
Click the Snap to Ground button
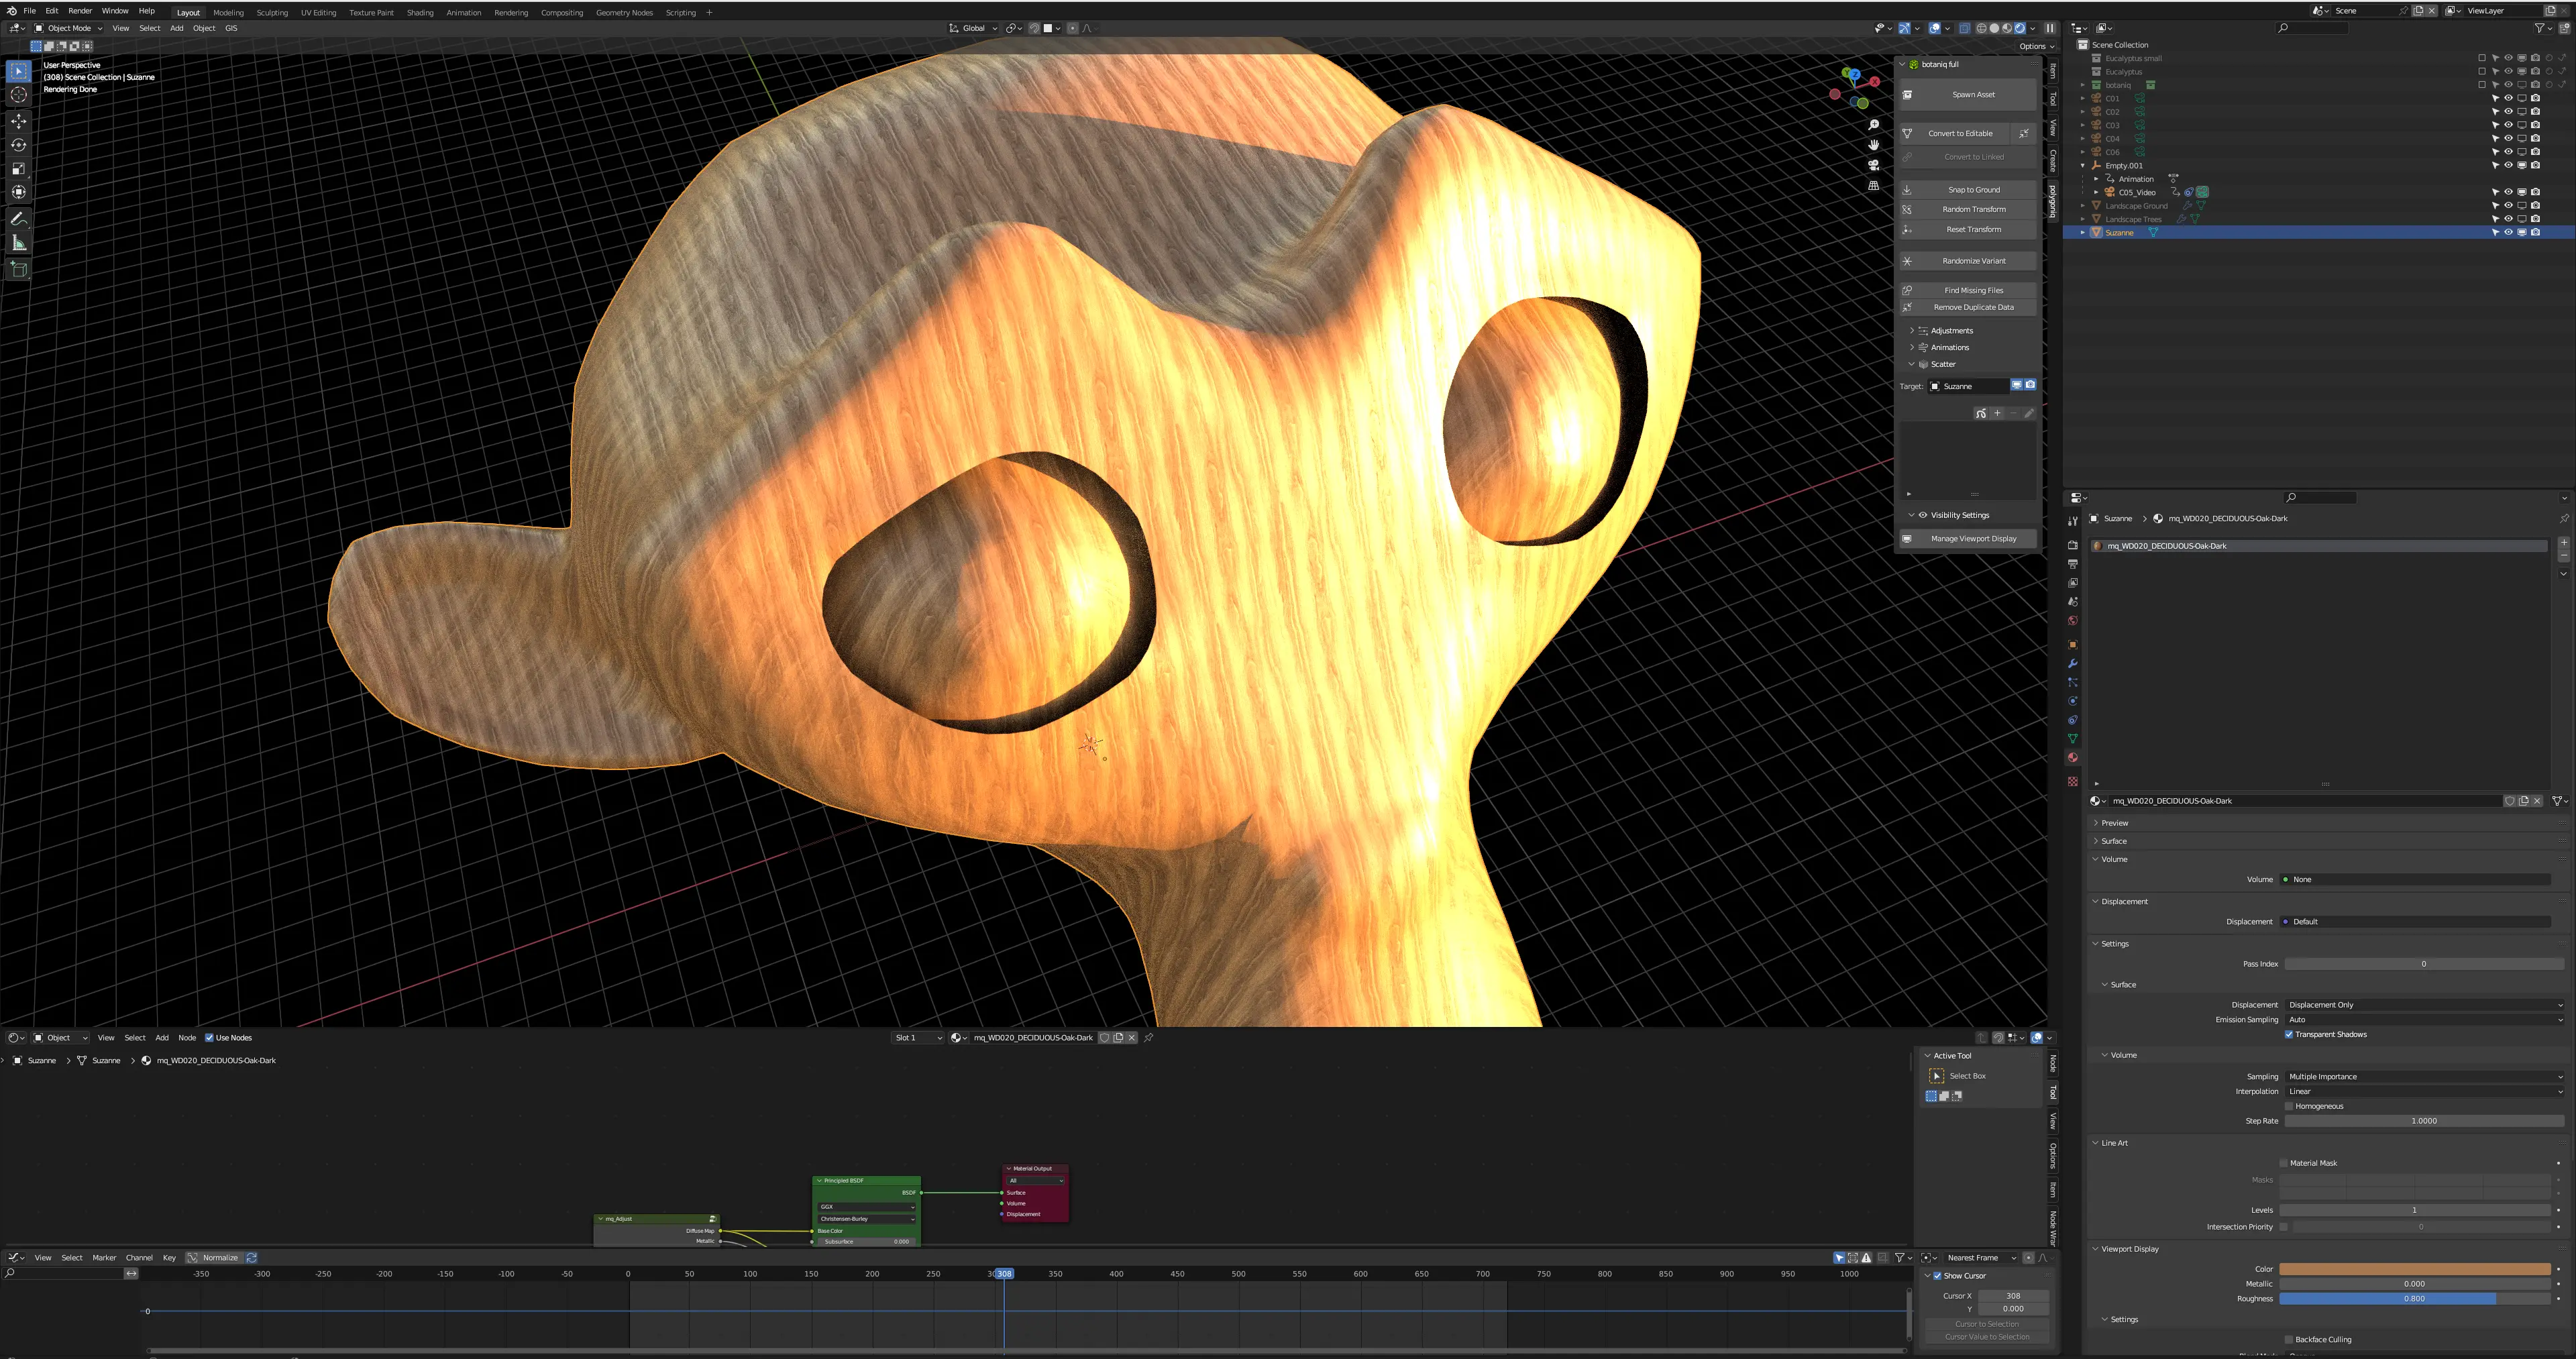[1968, 190]
